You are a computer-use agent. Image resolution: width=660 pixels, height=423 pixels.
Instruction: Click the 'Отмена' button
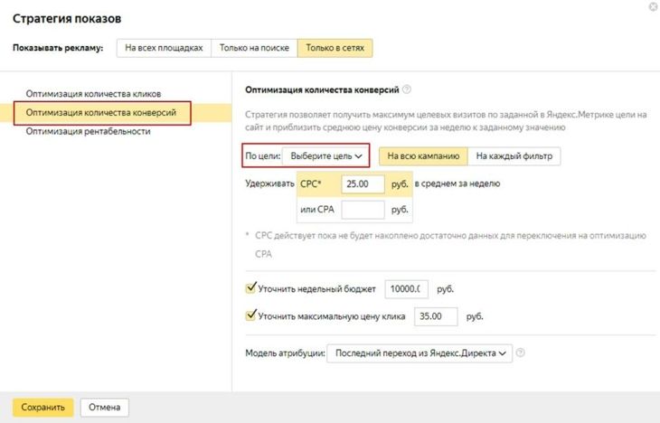(x=104, y=408)
